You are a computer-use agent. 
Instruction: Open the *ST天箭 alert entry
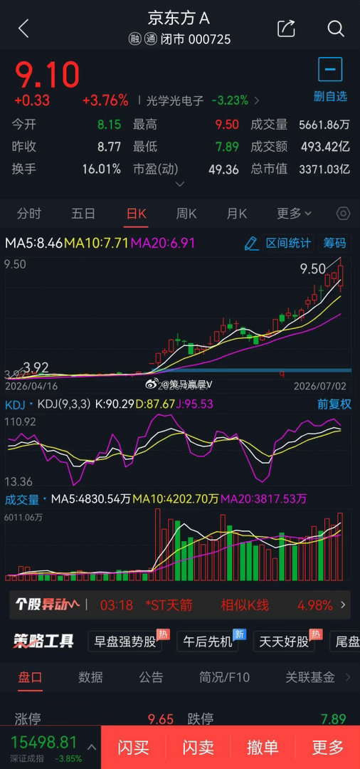pyautogui.click(x=169, y=605)
